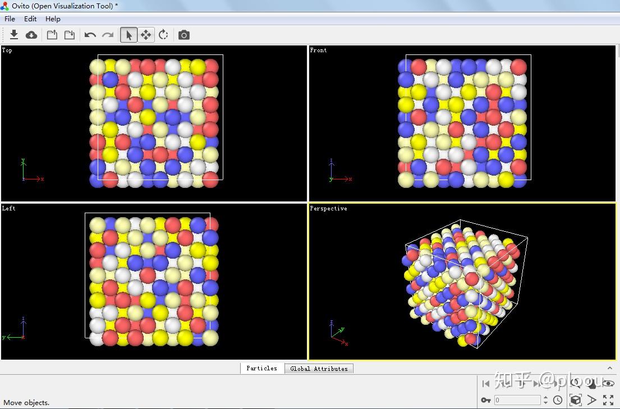The image size is (620, 409).
Task: Open the load remote file cloud icon
Action: [x=31, y=35]
